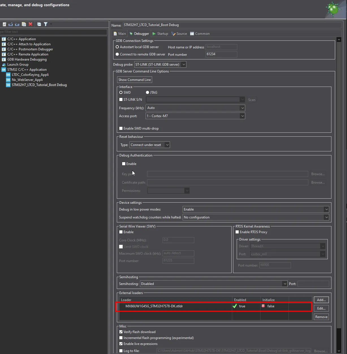Click scroll up arrow of debugger panel
The width and height of the screenshot is (347, 354).
pos(339,40)
